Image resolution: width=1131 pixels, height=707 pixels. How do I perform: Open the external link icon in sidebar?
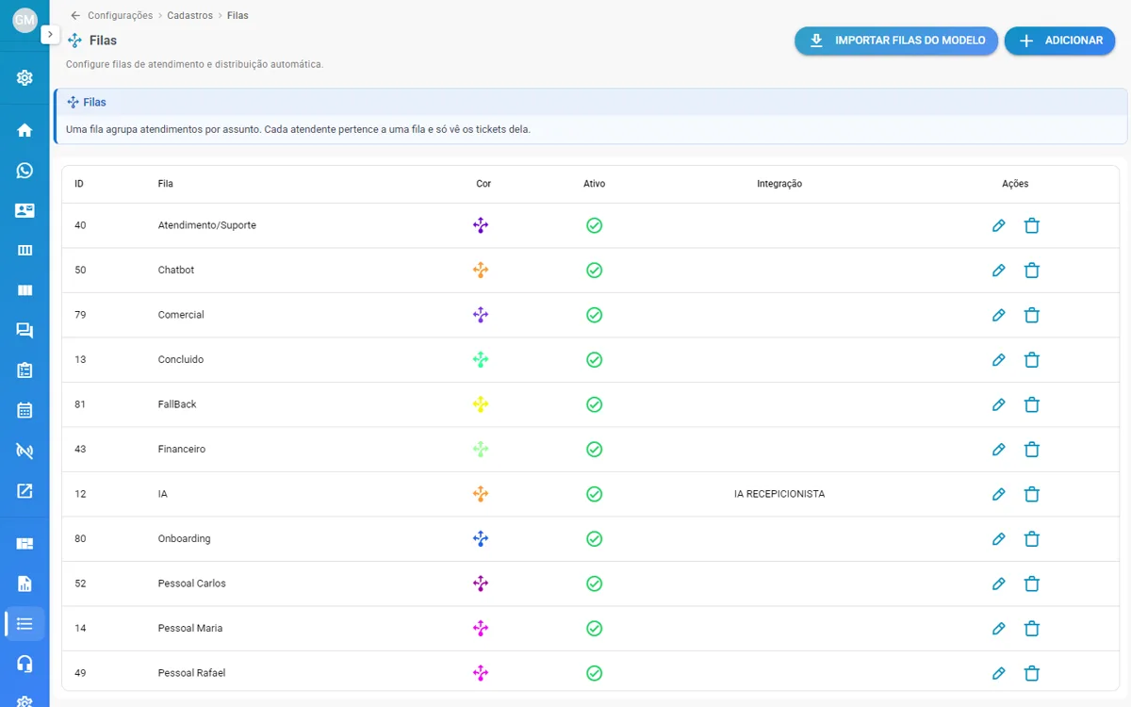coord(25,490)
